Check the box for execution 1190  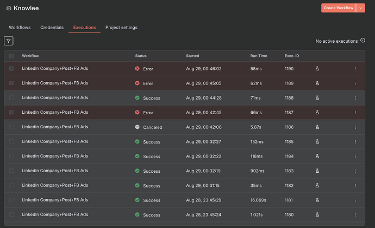[11, 69]
